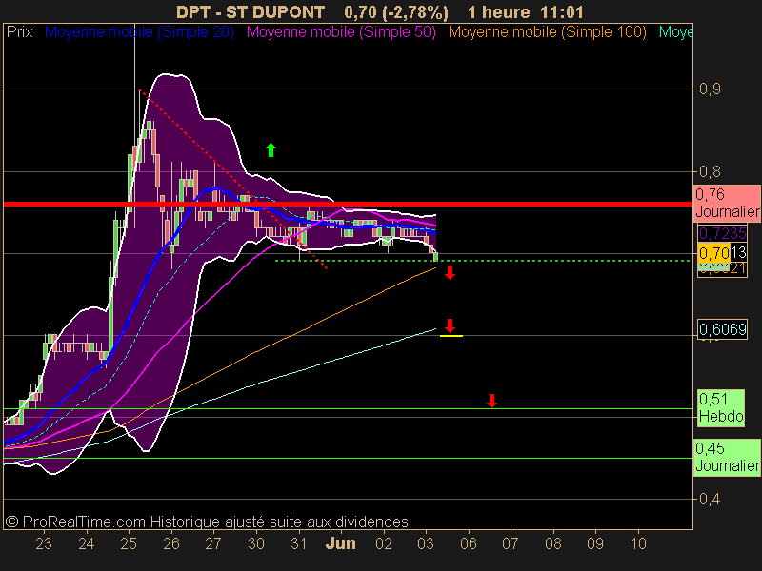762x571 pixels.
Task: Click the thick red horizontal resistance line
Action: [348, 204]
